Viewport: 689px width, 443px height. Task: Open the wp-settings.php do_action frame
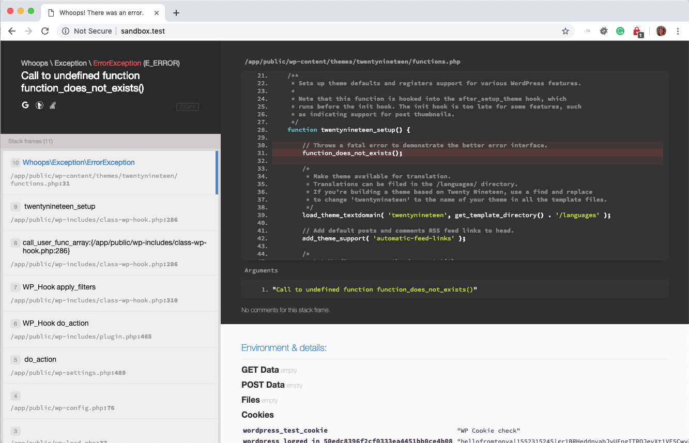pos(110,365)
